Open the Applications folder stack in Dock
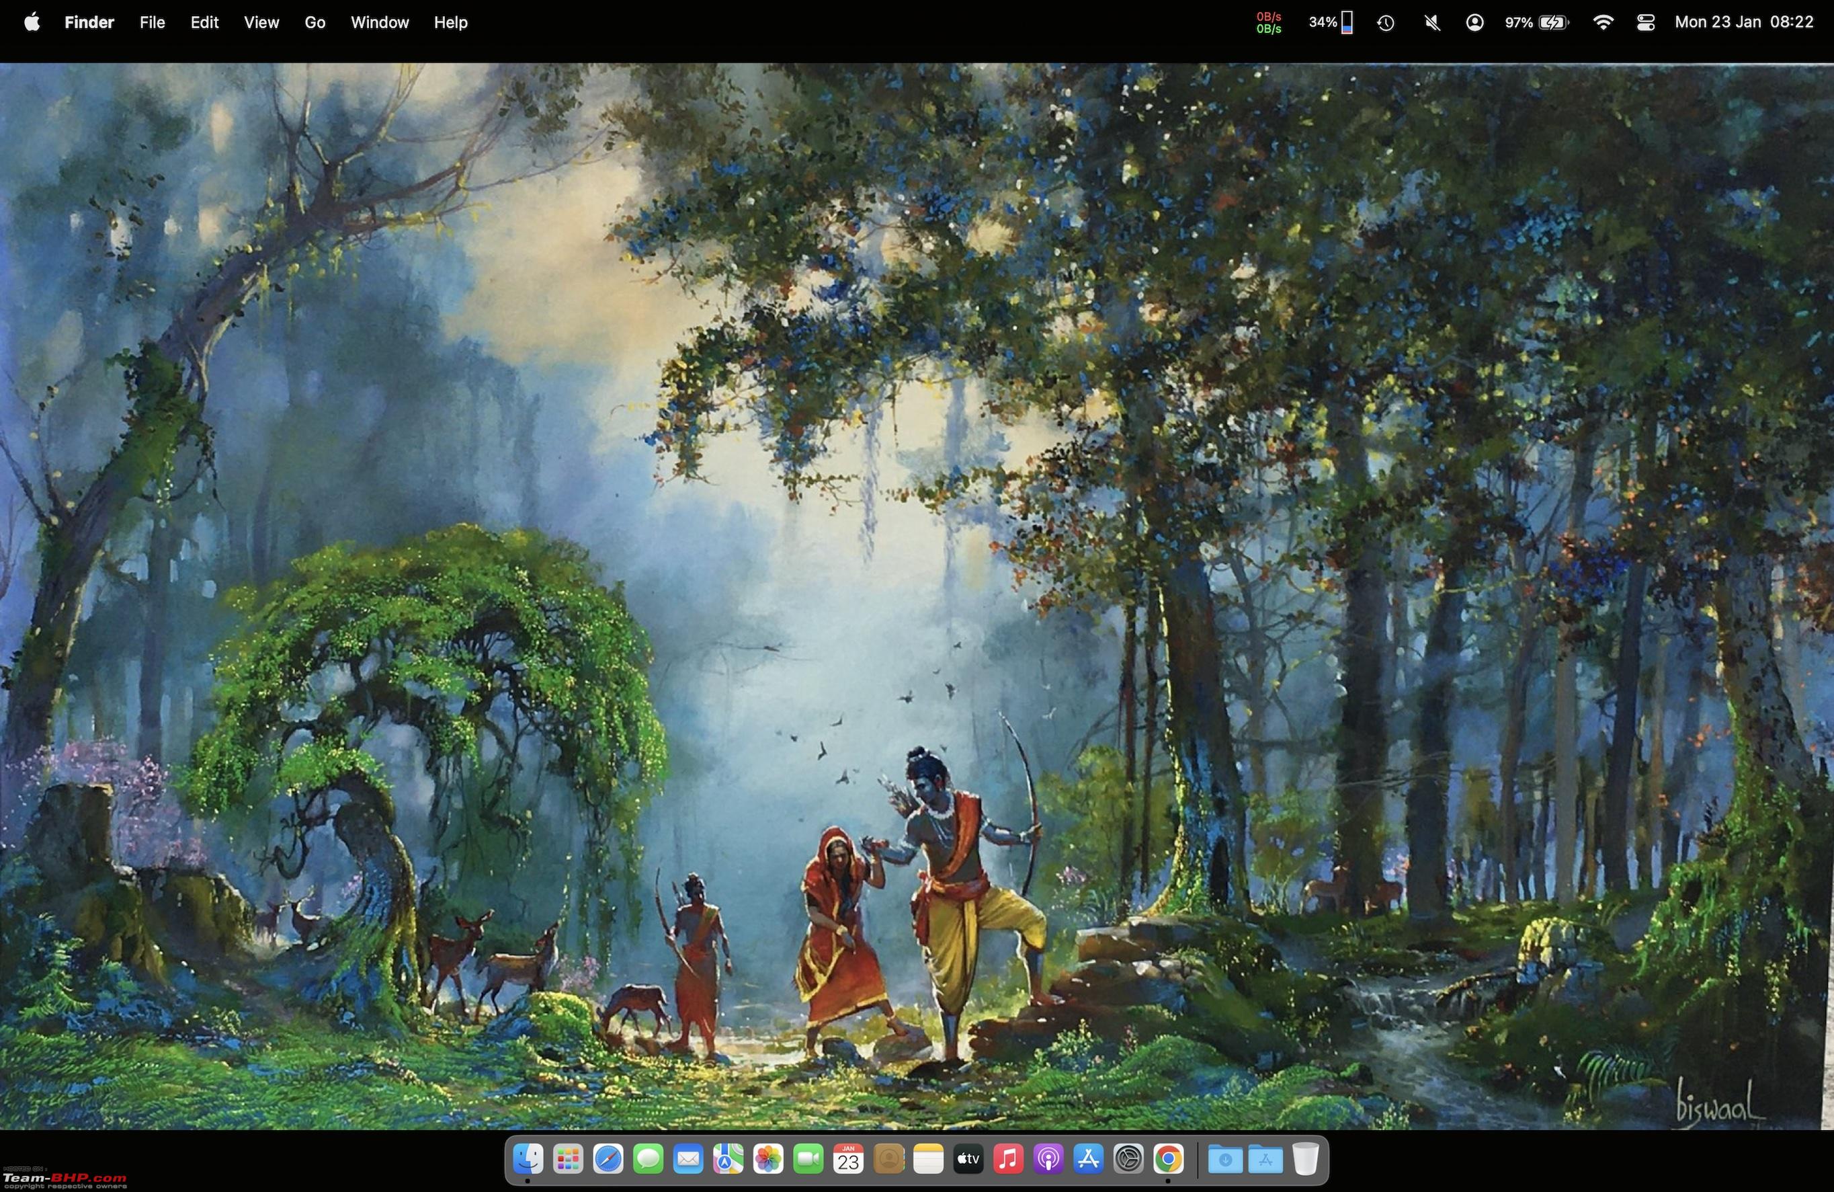Screen dimensions: 1834x1192 coord(1265,1159)
